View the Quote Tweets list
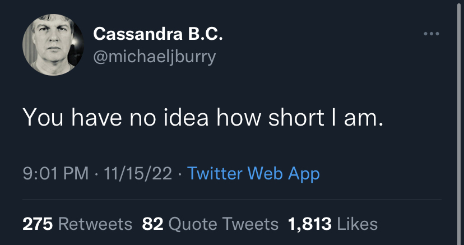 pos(223,224)
